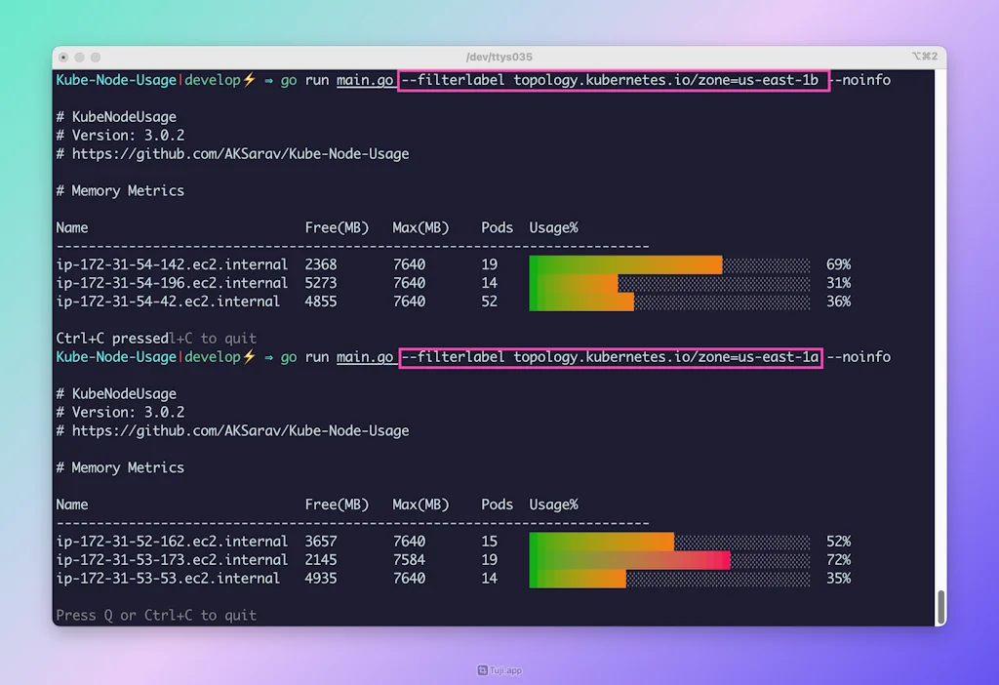Select the highlighted us-east-1a filterlabel argument

pos(610,357)
